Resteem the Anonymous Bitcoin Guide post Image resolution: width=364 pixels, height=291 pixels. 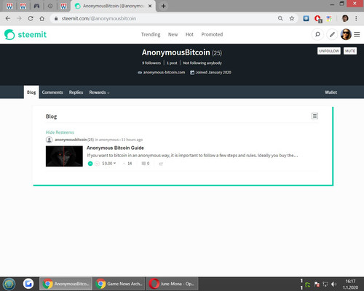pyautogui.click(x=161, y=164)
